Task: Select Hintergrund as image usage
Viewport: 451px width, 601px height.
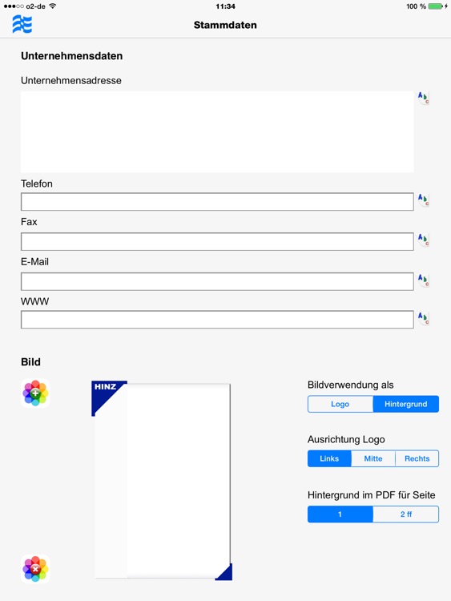Action: [x=406, y=404]
